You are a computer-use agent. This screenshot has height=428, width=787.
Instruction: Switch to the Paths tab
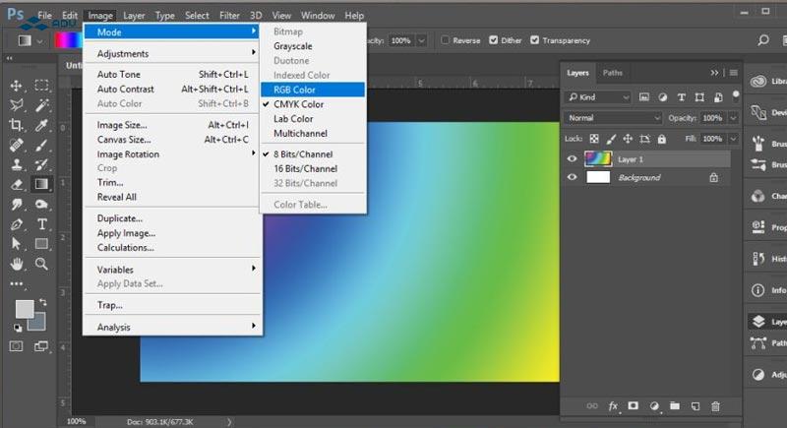(613, 73)
